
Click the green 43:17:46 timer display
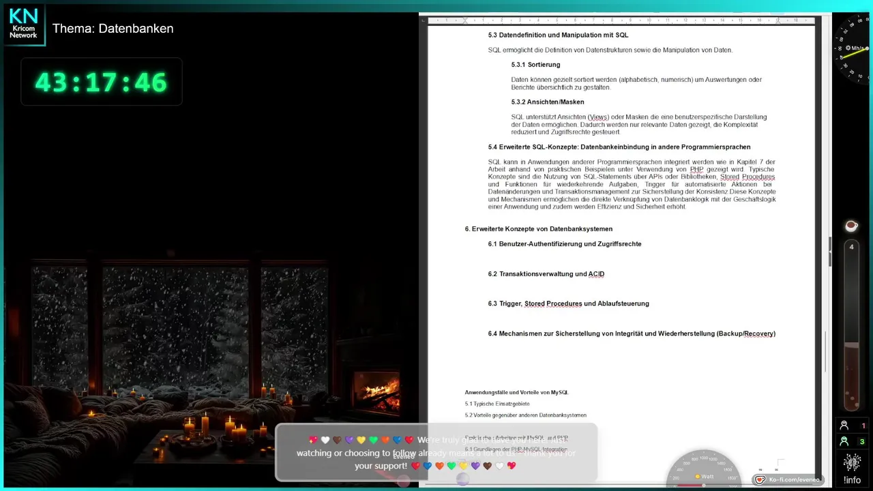pyautogui.click(x=101, y=82)
